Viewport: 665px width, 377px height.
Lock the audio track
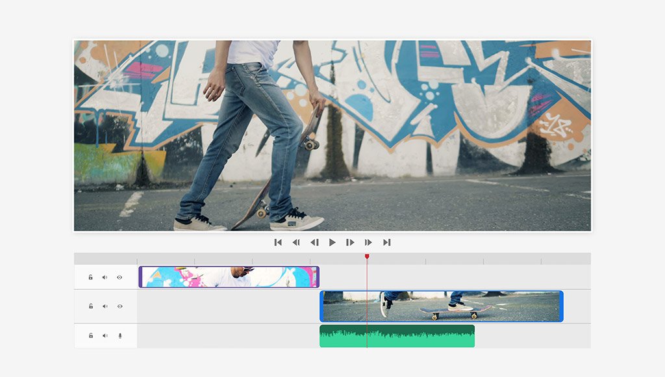(x=90, y=335)
